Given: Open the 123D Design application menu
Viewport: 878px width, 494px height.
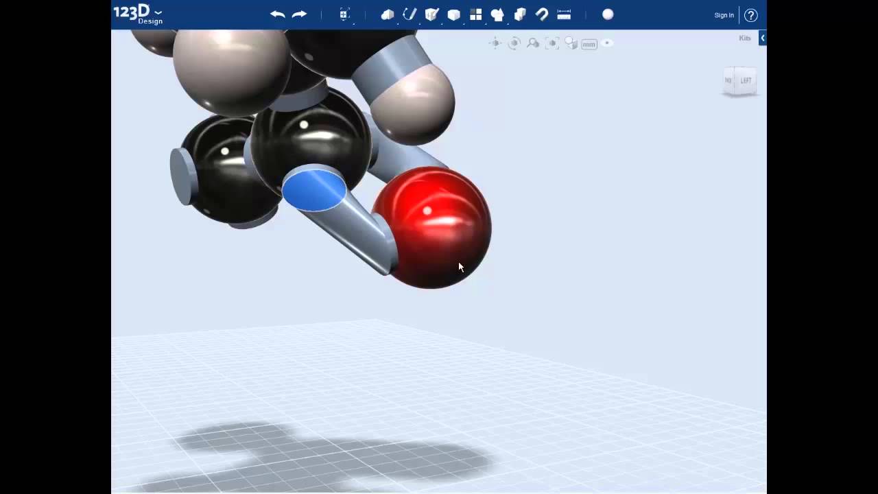Looking at the screenshot, I should tap(138, 14).
